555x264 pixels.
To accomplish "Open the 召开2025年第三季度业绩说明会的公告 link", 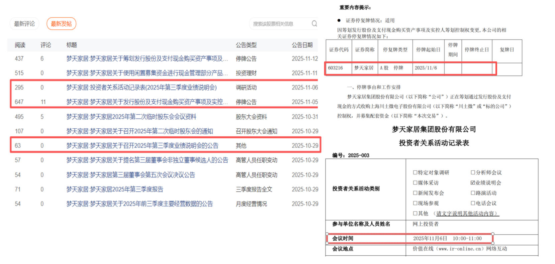I will point(142,146).
